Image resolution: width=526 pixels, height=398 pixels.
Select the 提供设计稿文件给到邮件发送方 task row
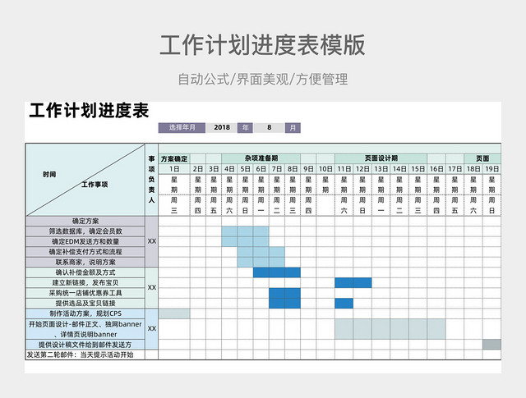click(85, 345)
